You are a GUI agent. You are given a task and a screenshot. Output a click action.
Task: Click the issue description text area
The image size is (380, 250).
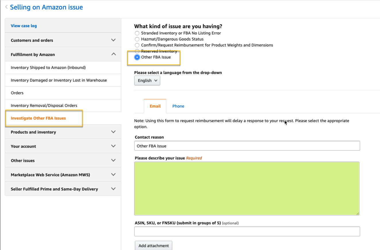click(x=246, y=188)
